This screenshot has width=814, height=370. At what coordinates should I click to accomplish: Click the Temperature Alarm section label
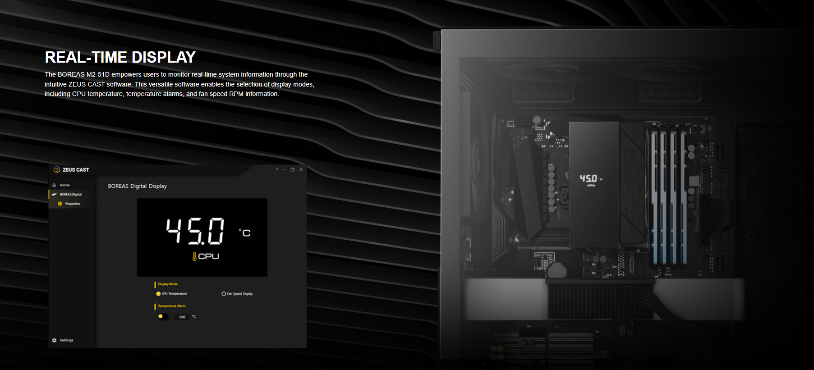coord(171,306)
